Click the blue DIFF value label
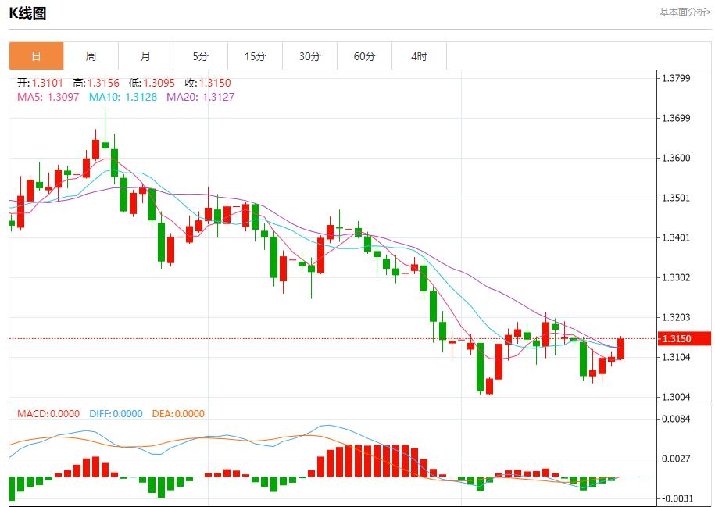Screen dimensions: 715x507 pos(116,414)
